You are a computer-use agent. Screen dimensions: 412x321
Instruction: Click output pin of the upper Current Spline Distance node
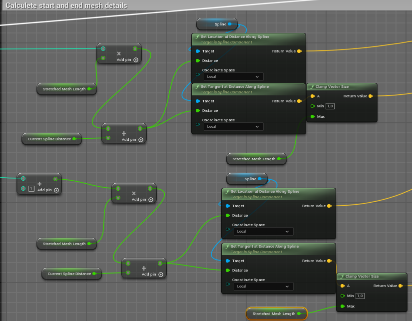tap(74, 139)
